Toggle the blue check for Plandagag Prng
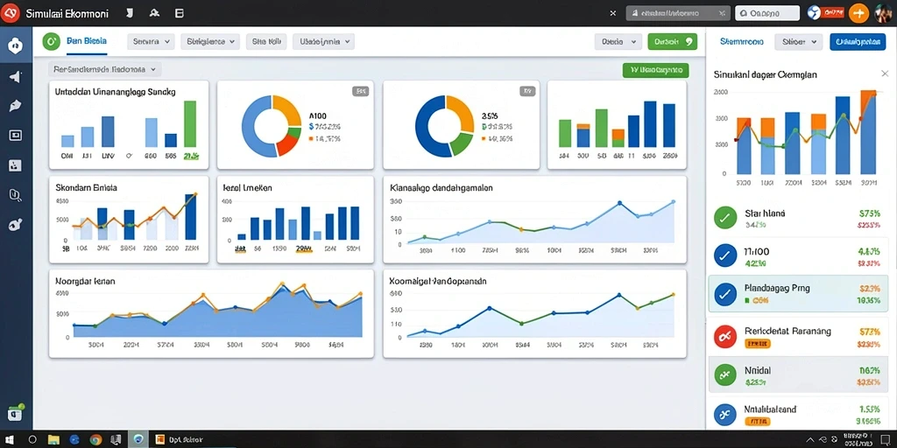897x448 pixels. pos(726,294)
